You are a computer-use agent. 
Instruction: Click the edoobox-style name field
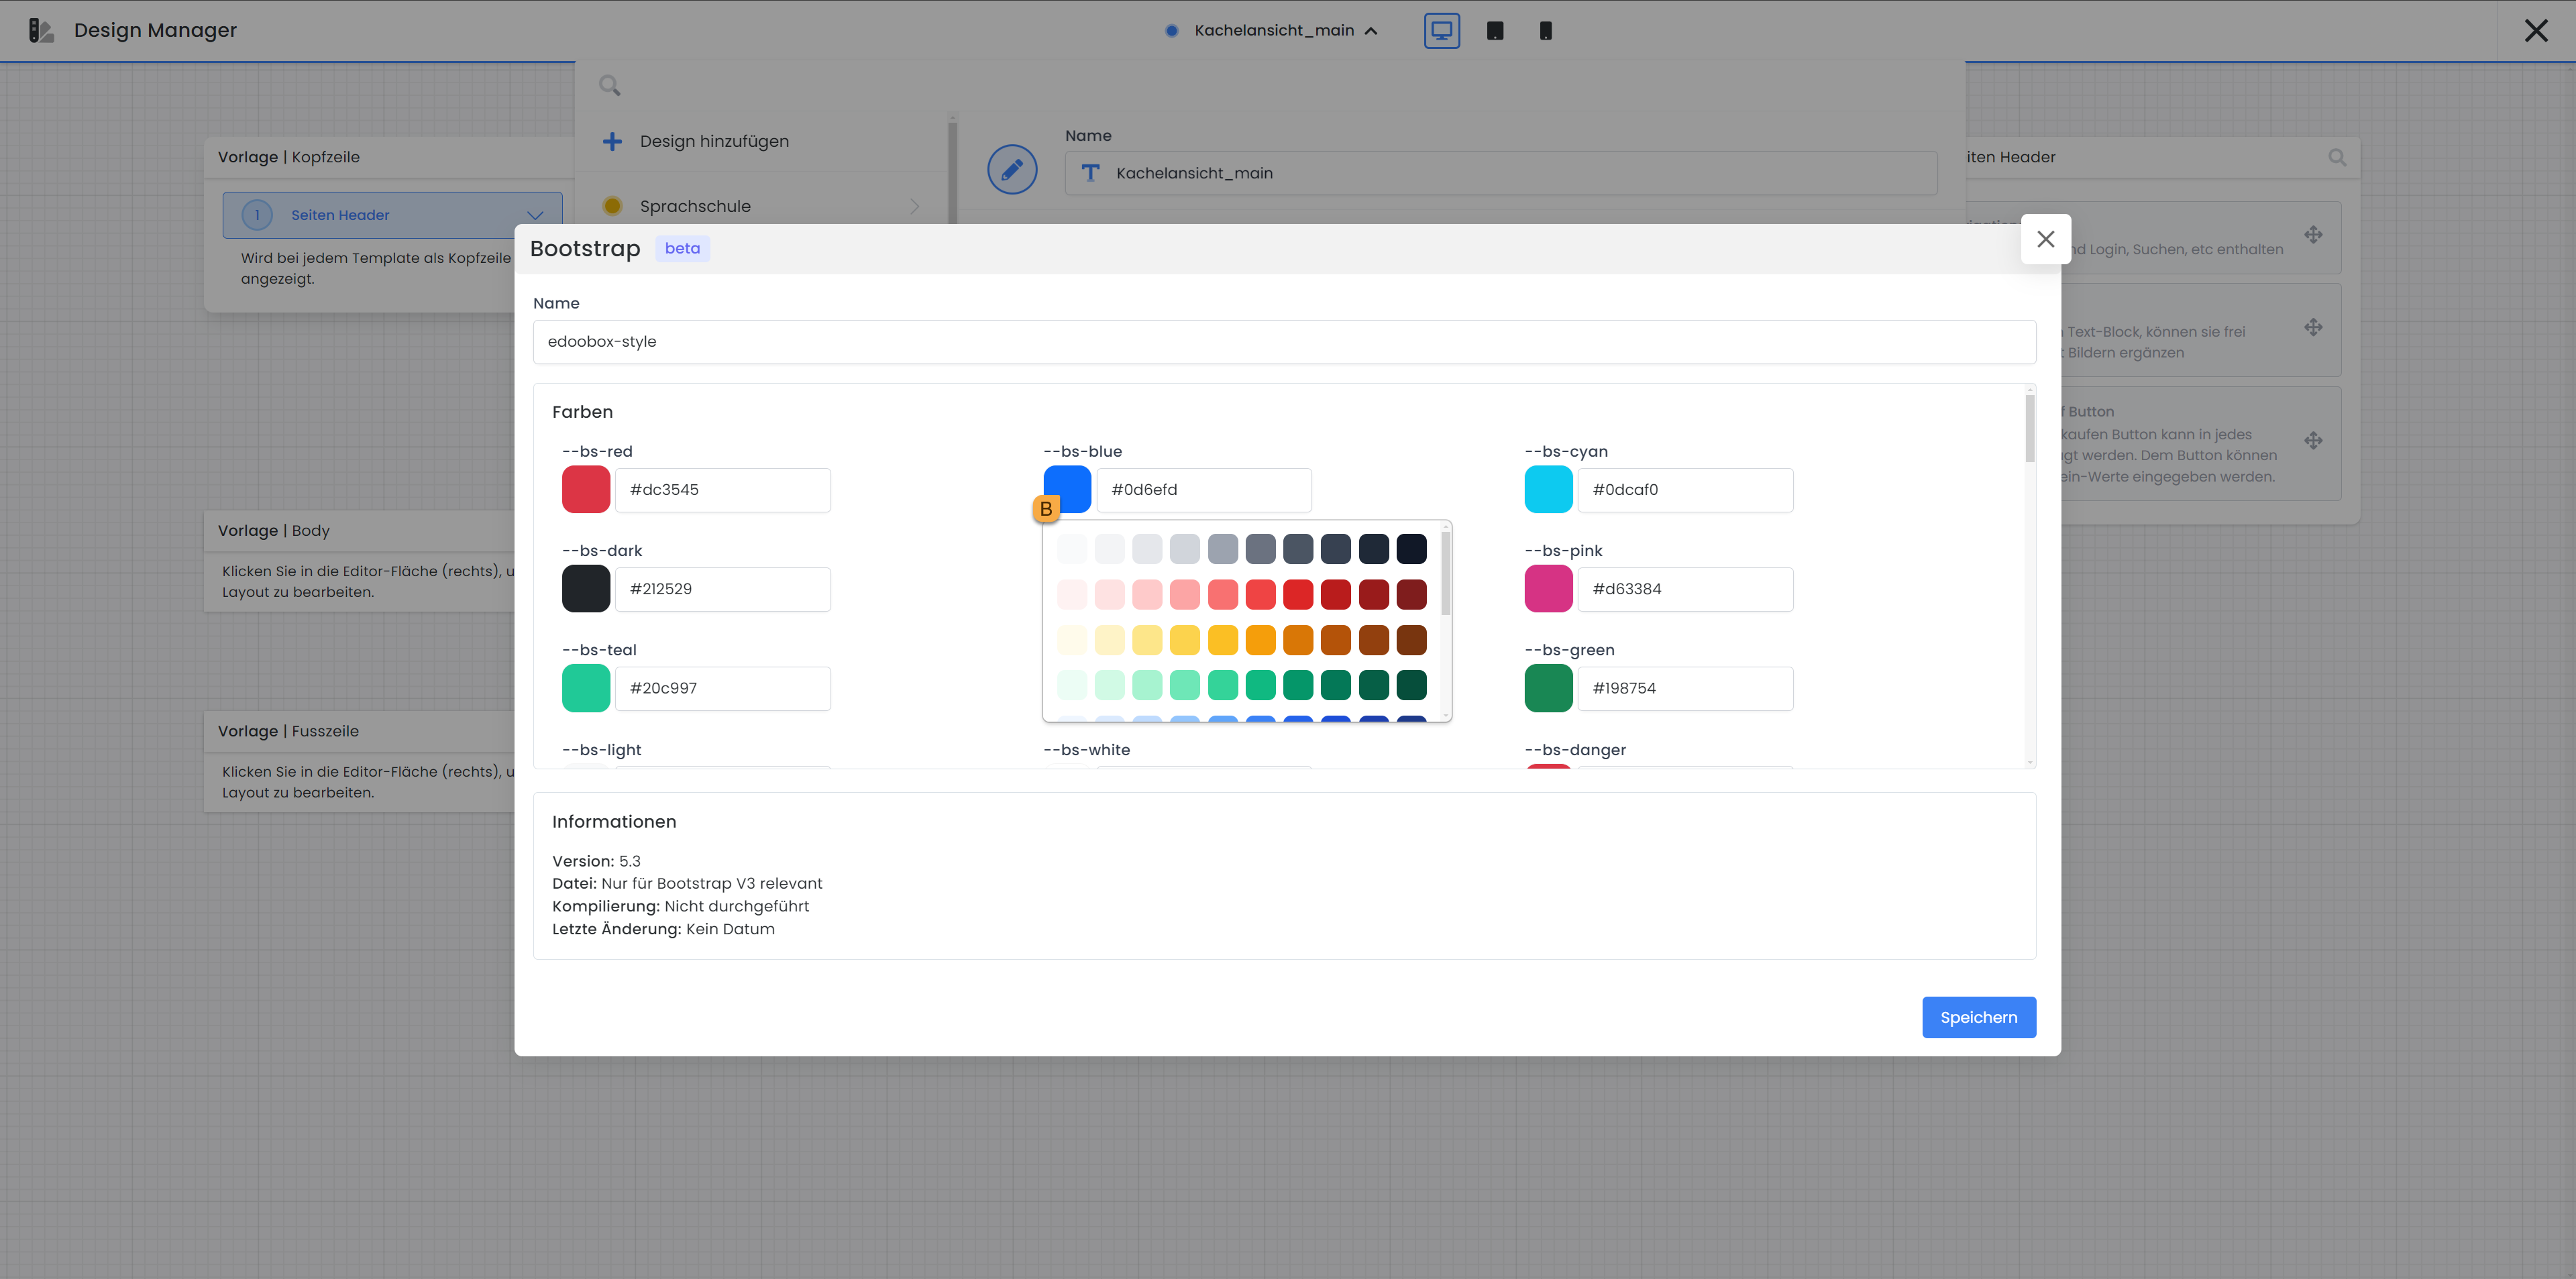click(x=1284, y=342)
